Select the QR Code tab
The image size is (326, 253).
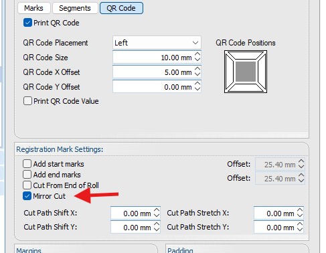click(121, 8)
